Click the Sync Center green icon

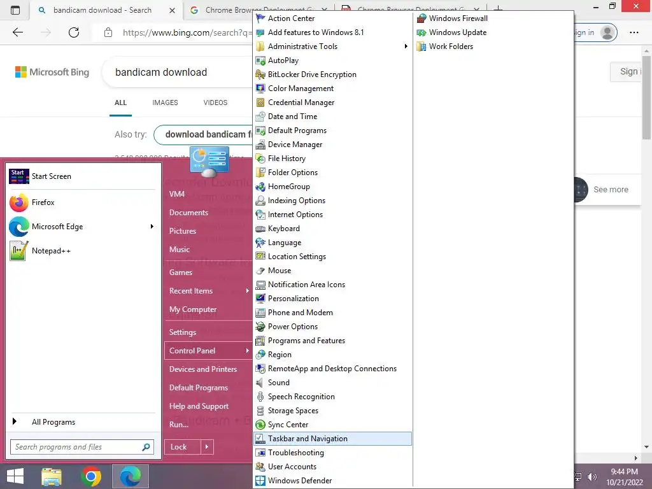[260, 425]
